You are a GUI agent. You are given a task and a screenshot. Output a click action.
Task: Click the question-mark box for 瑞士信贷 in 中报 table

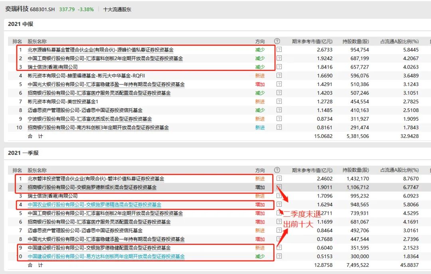click(x=279, y=67)
